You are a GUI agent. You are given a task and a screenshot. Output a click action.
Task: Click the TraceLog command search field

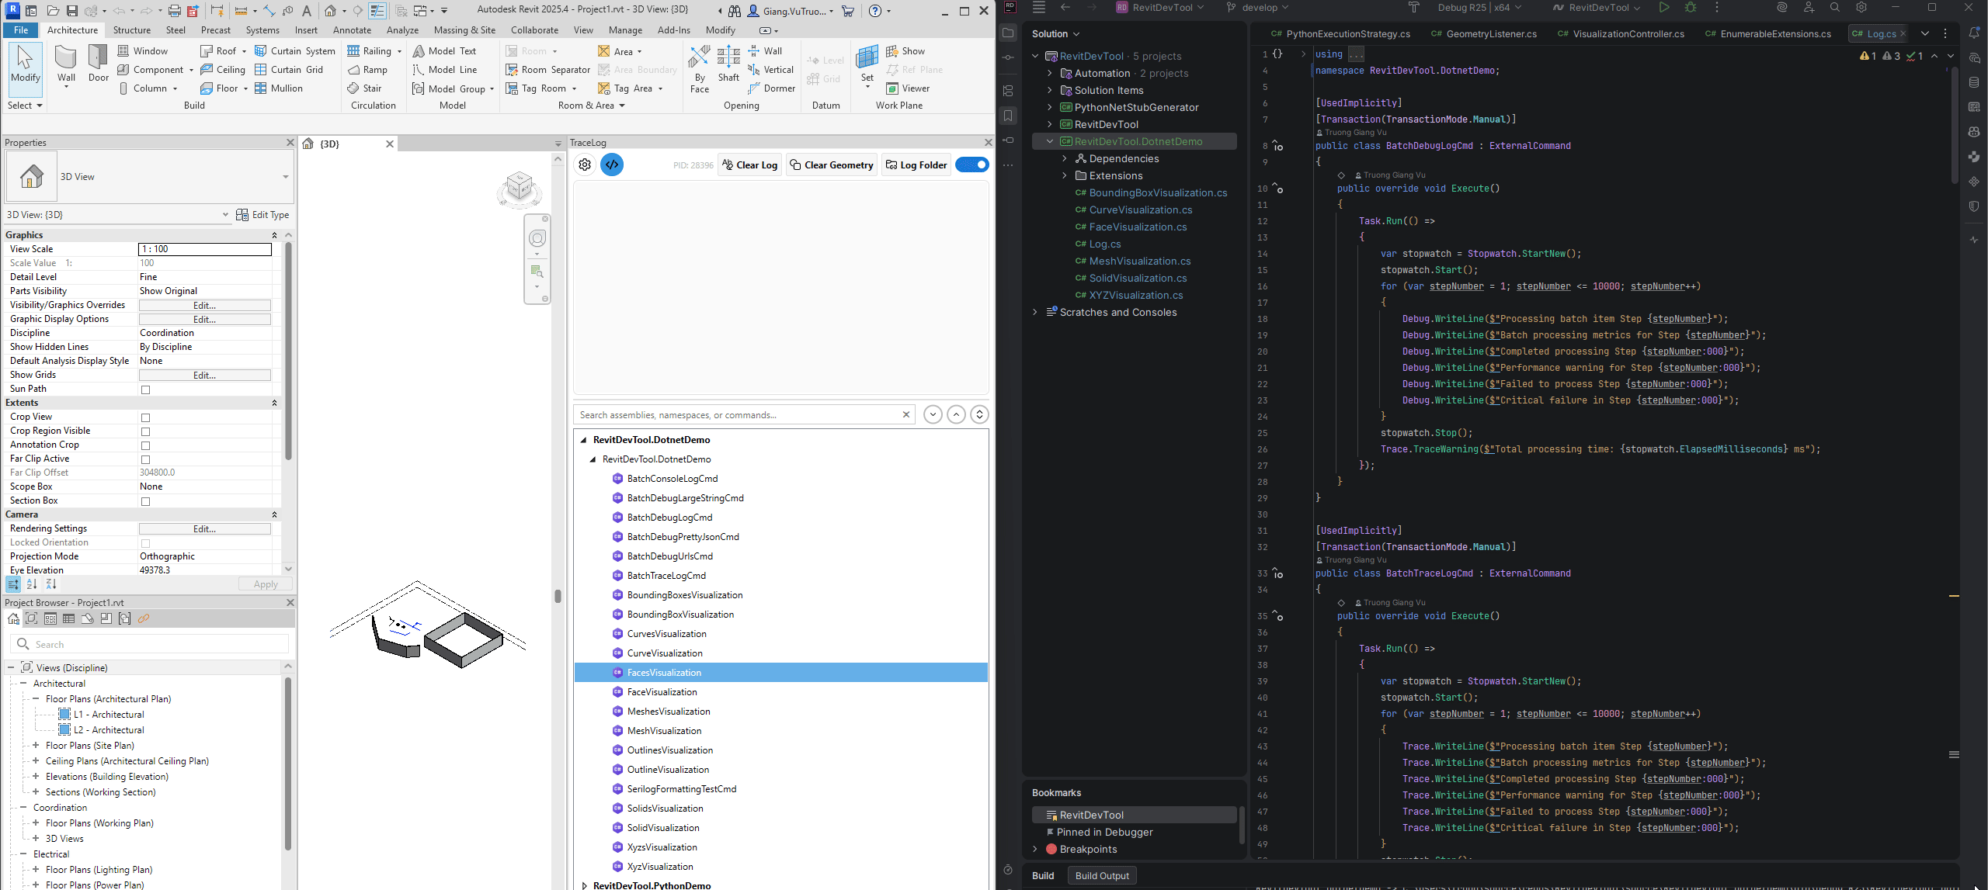click(x=738, y=415)
